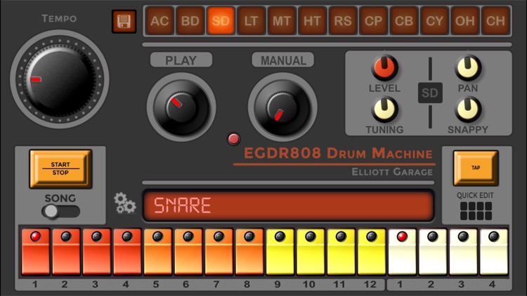
Task: Click the TUNING knob
Action: [x=384, y=109]
